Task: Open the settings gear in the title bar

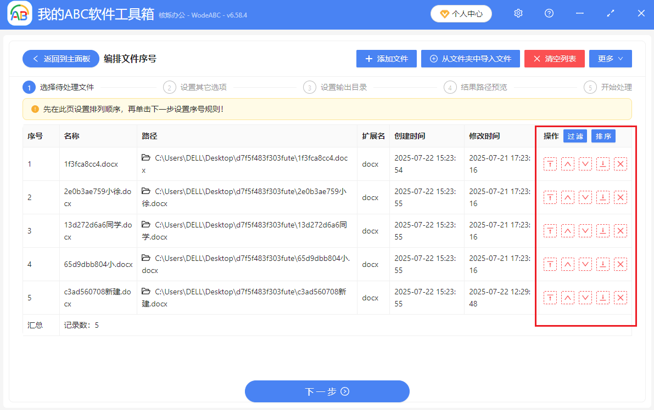Action: 518,13
